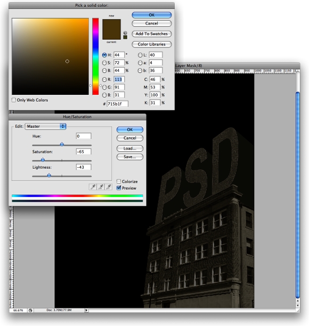Image resolution: width=309 pixels, height=326 pixels.
Task: Select the R red radio button
Action: tap(104, 79)
